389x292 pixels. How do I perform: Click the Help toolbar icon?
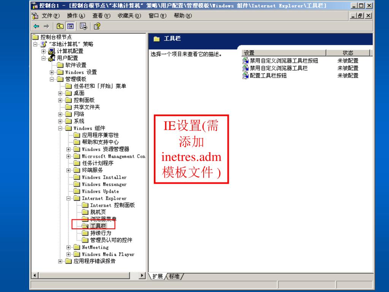coord(97,26)
